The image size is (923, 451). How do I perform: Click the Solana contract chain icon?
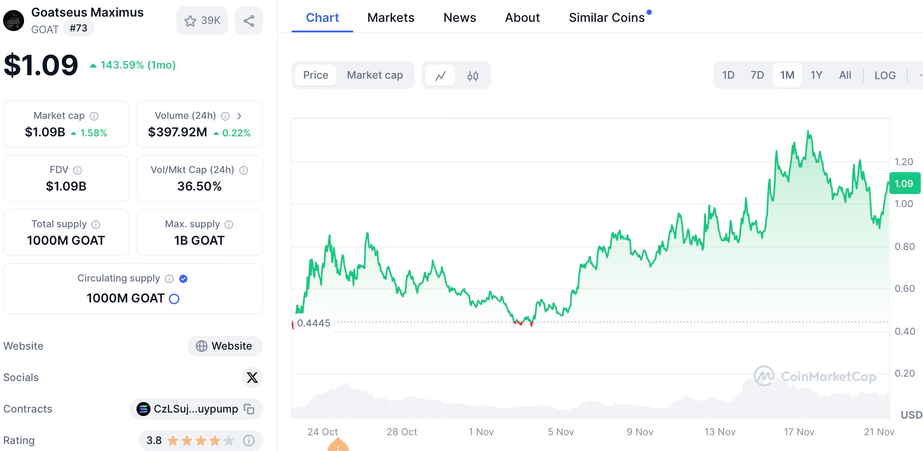pos(143,409)
